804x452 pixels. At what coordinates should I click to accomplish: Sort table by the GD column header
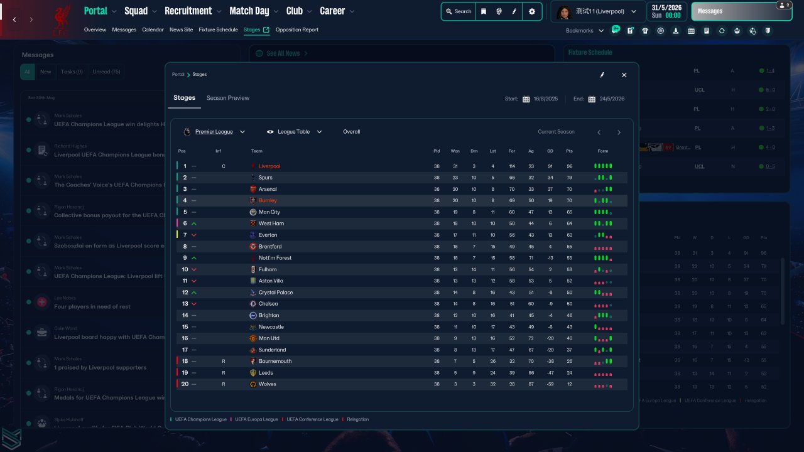[550, 151]
